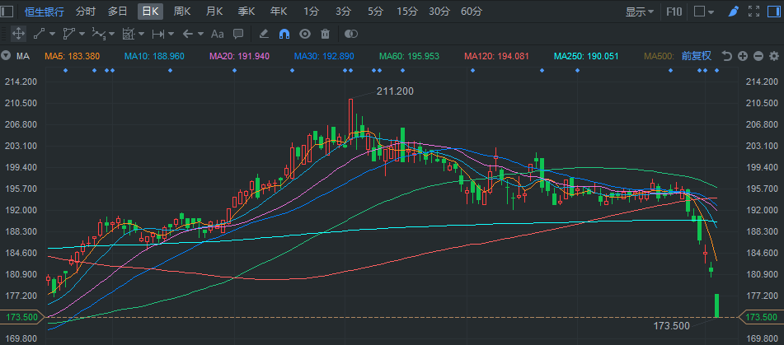This screenshot has width=784, height=345.
Task: Click the MA20: 191.940 label
Action: point(240,57)
